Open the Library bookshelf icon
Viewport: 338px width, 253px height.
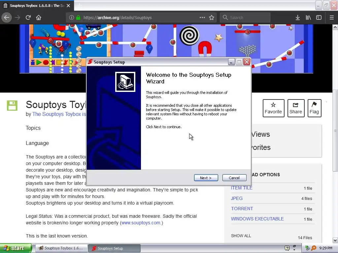(x=308, y=17)
